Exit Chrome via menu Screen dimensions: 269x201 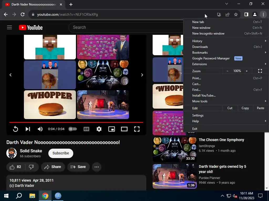(x=226, y=129)
